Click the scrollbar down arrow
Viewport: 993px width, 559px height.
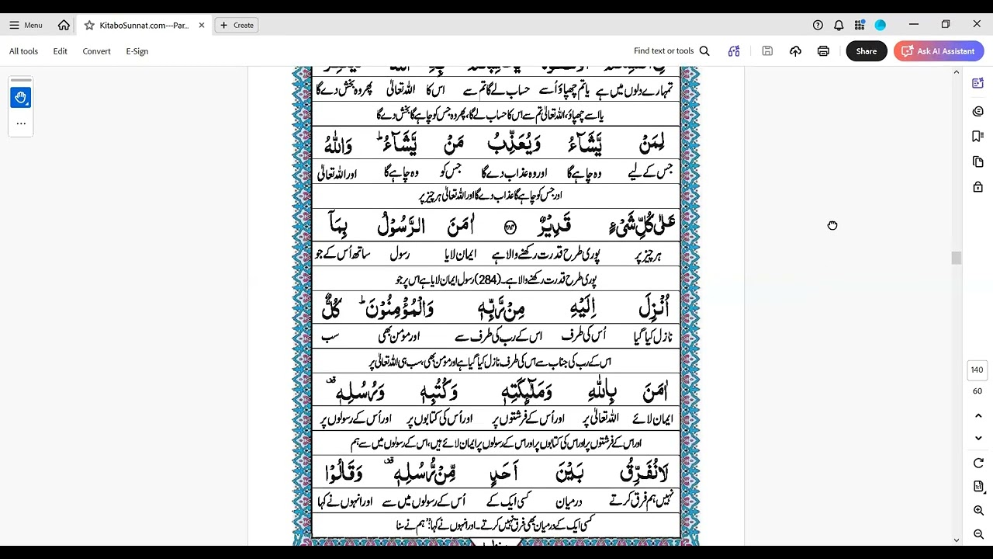tap(956, 540)
